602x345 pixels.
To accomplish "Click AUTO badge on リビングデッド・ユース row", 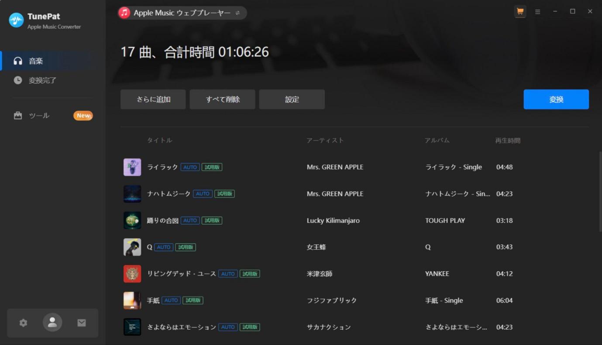I will click(228, 273).
